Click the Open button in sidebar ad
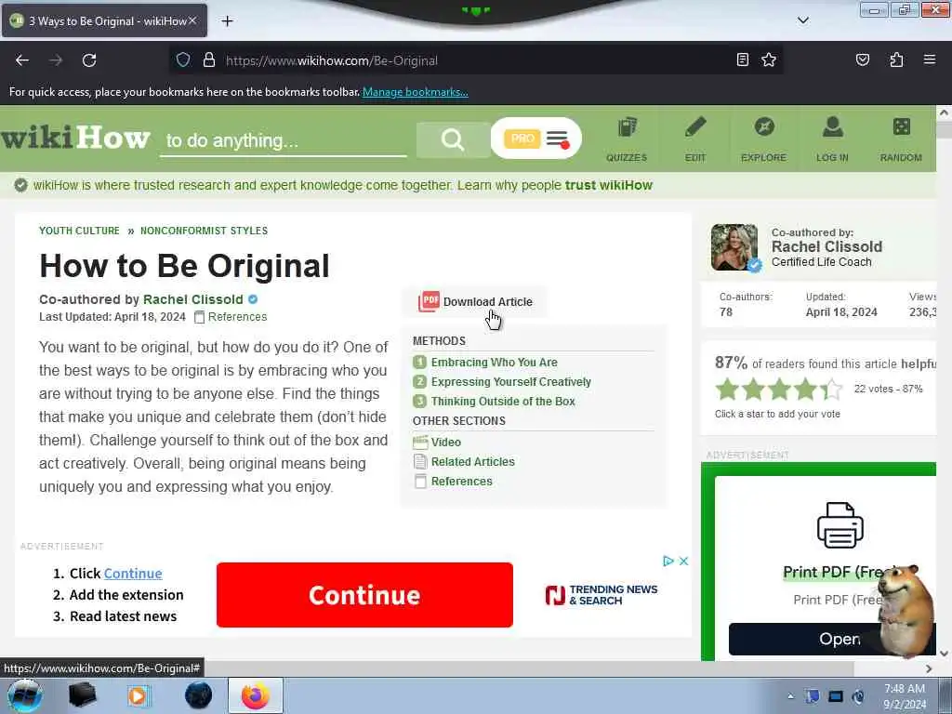Screen dimensions: 952x714 click(x=832, y=639)
